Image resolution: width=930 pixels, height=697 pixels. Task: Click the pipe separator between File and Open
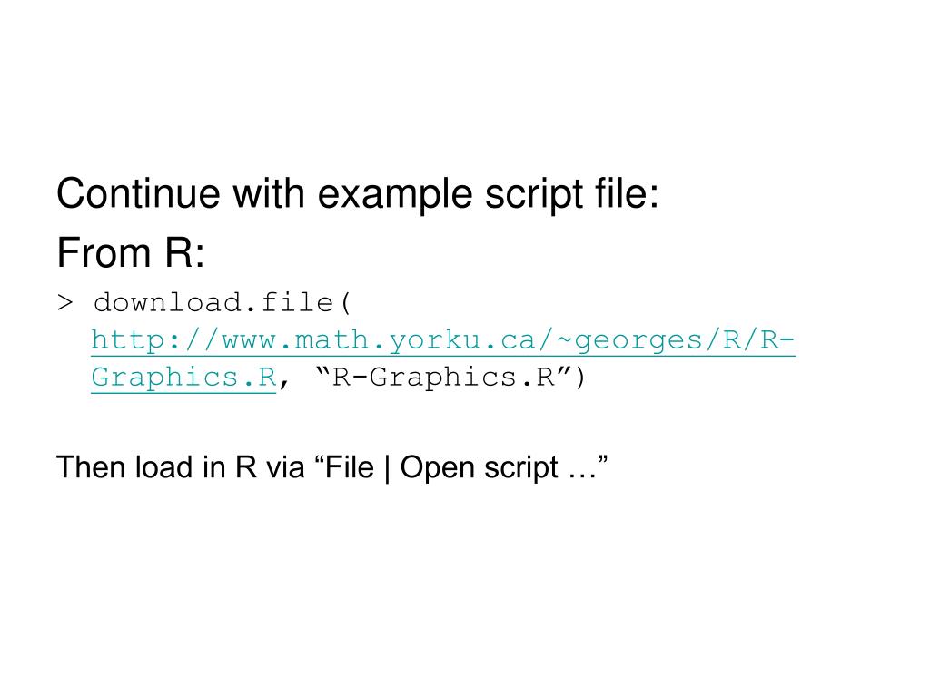click(x=387, y=469)
